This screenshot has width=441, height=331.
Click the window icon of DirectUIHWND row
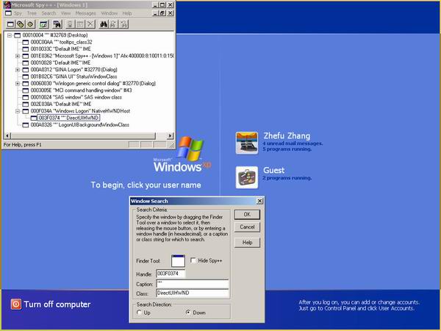click(x=34, y=118)
